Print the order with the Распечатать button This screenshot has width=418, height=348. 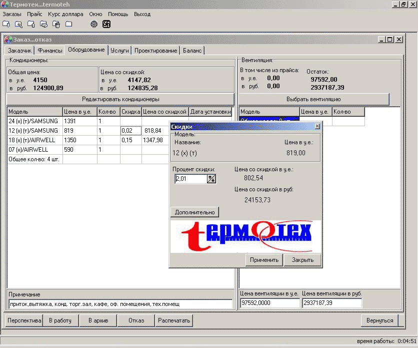click(x=174, y=320)
